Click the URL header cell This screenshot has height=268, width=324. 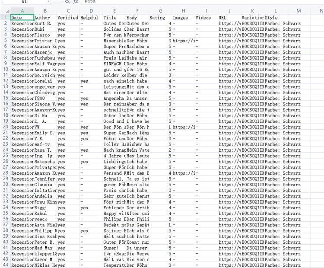click(x=229, y=18)
